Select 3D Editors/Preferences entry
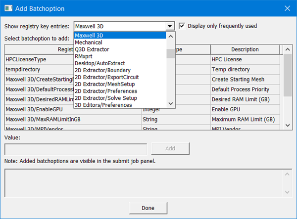Viewport: 297px width, 219px height. pos(120,105)
